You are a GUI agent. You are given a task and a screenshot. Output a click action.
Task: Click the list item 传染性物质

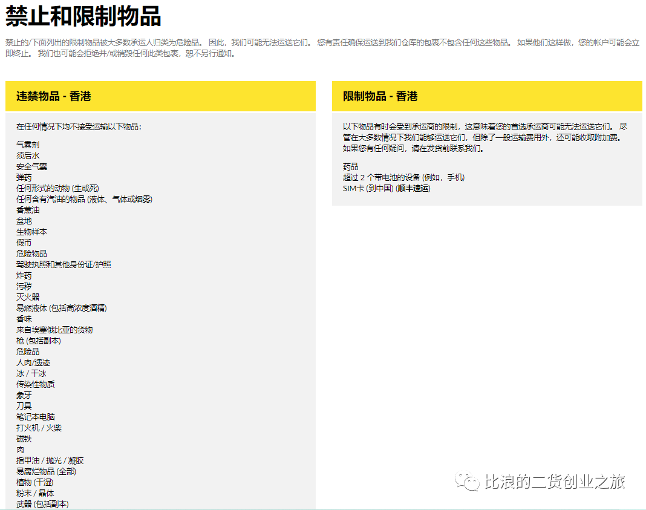point(36,384)
